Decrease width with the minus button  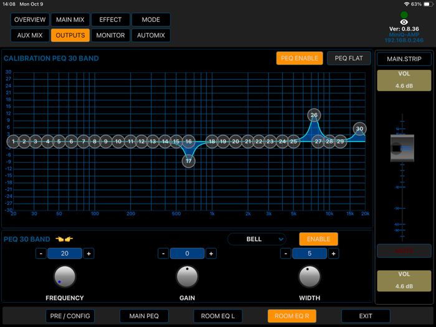[x=285, y=254]
